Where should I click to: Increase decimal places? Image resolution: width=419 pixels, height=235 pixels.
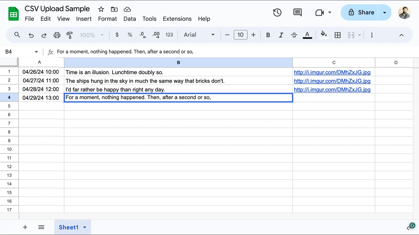point(156,35)
